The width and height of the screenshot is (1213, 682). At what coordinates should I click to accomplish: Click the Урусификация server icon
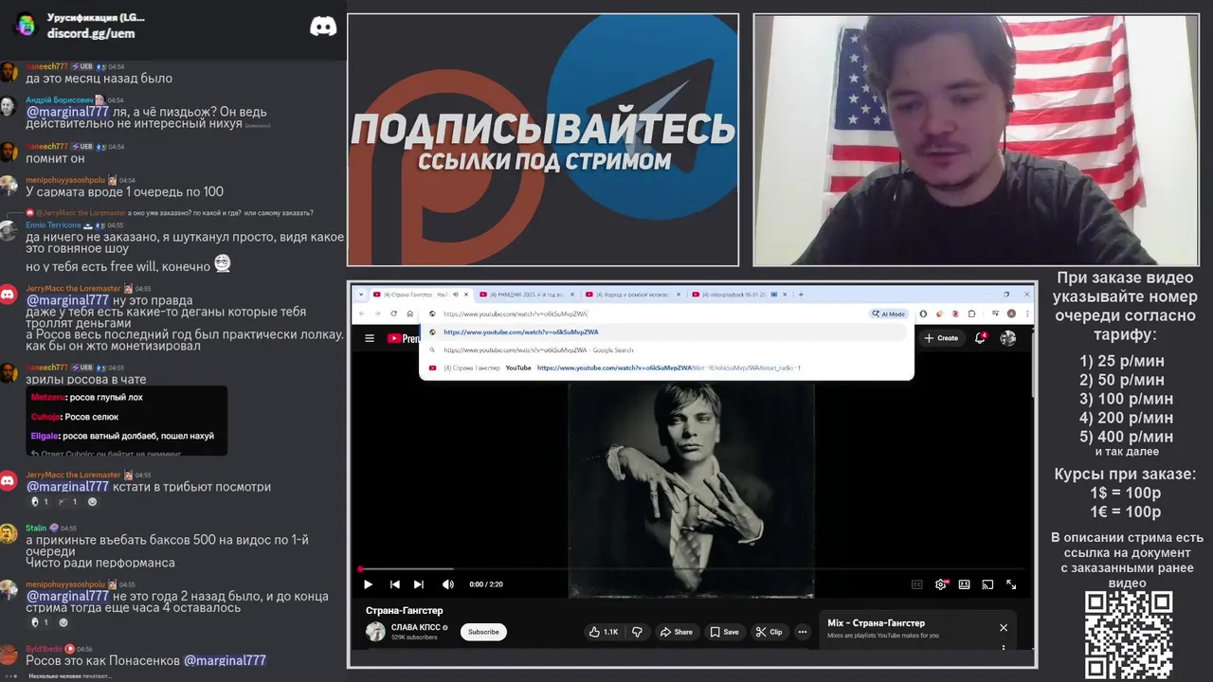coord(26,25)
